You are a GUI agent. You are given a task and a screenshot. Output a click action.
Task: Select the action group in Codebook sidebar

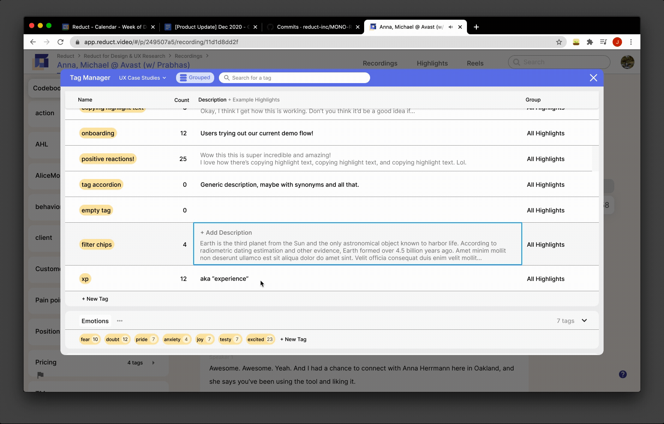pyautogui.click(x=45, y=113)
